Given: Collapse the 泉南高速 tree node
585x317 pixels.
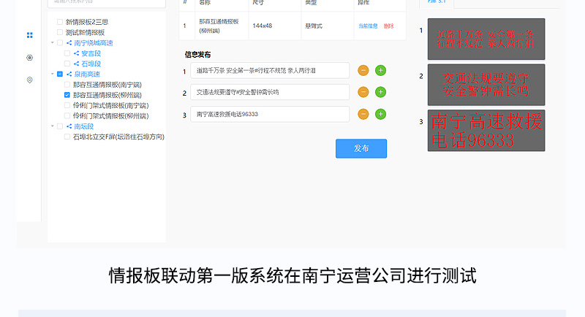Looking at the screenshot, I should (x=52, y=75).
